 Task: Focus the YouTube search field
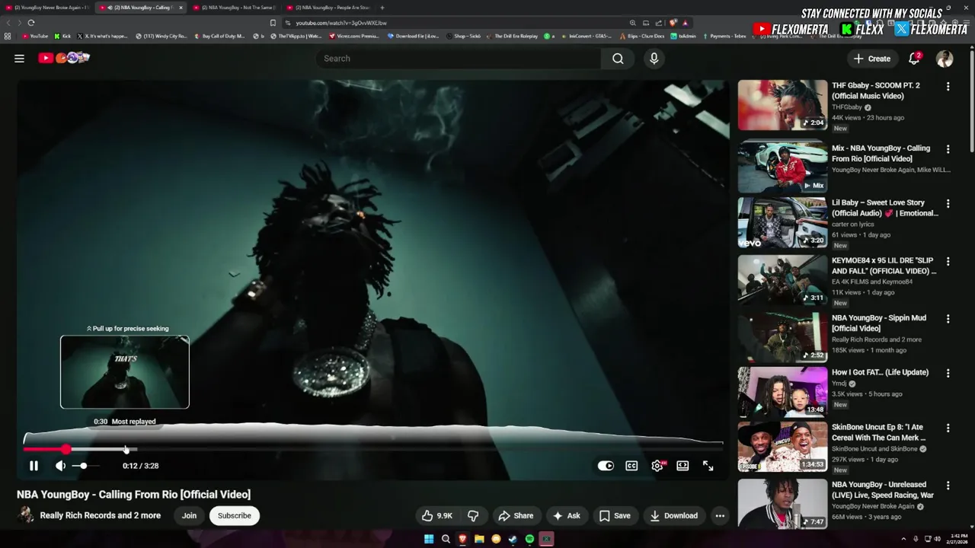pos(458,59)
